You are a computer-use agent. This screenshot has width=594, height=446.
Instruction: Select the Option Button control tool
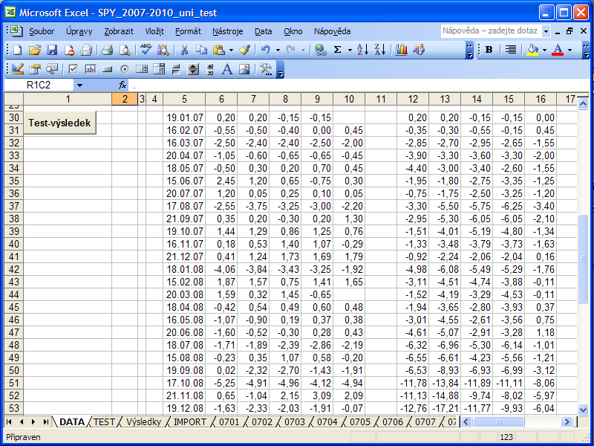point(125,69)
